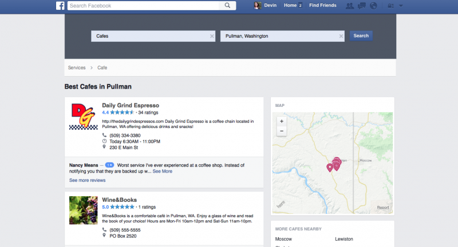Expand Nancy Means review with See More
458x247 pixels.
pos(162,171)
